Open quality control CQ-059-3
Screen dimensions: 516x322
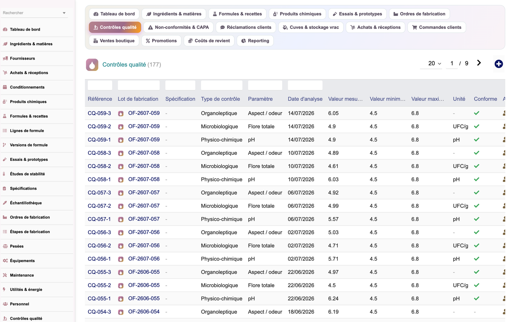pos(99,113)
